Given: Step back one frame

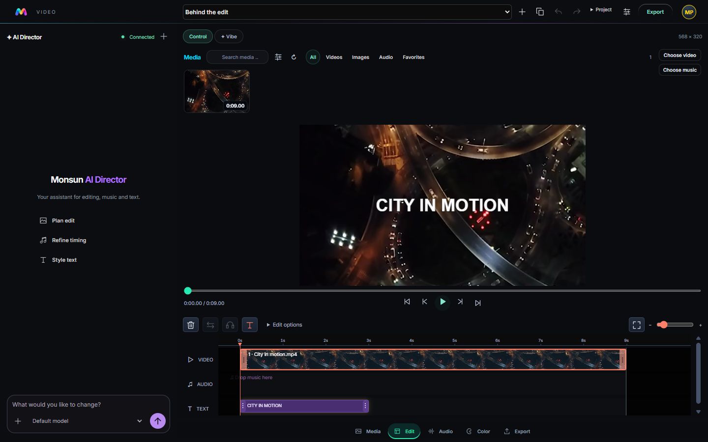Looking at the screenshot, I should pos(425,302).
